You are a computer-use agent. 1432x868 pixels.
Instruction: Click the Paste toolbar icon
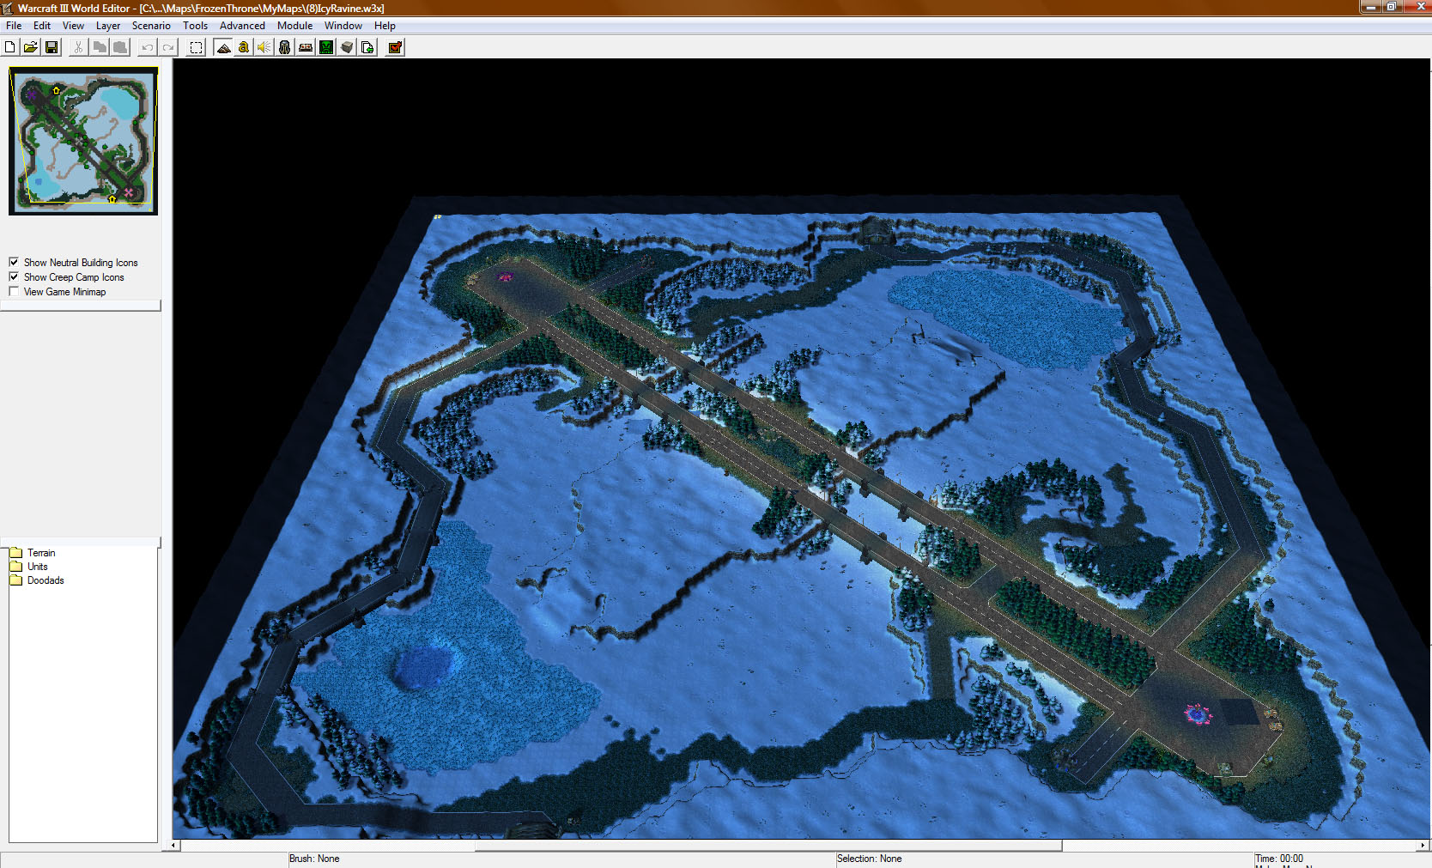pyautogui.click(x=120, y=47)
